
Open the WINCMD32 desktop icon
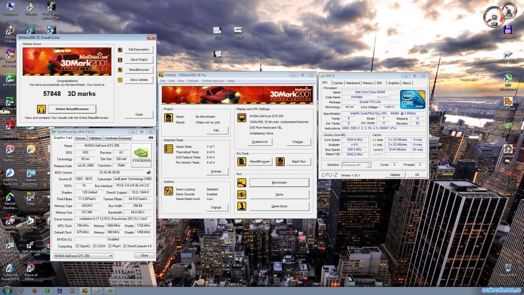tap(508, 32)
